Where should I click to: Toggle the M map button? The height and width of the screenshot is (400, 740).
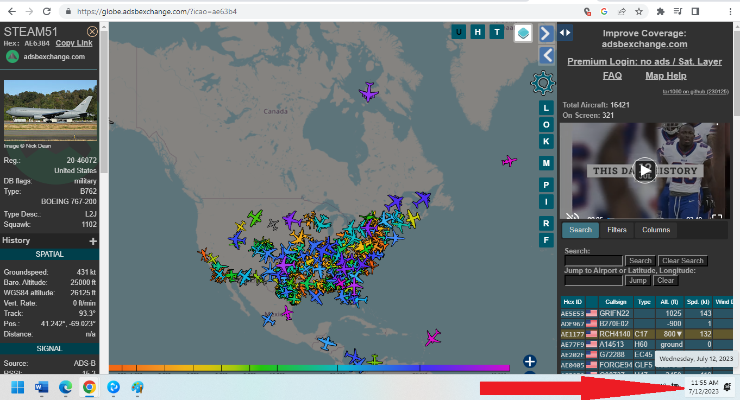tap(546, 163)
